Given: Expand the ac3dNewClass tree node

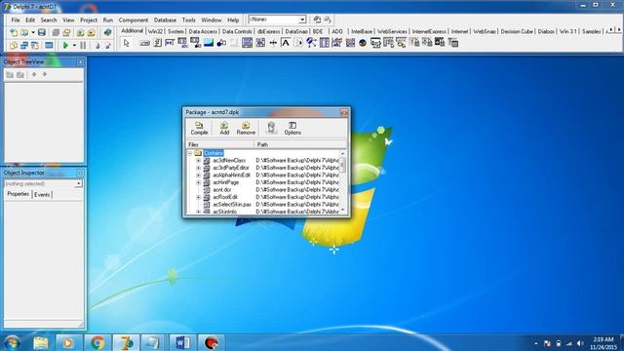Looking at the screenshot, I should click(198, 160).
